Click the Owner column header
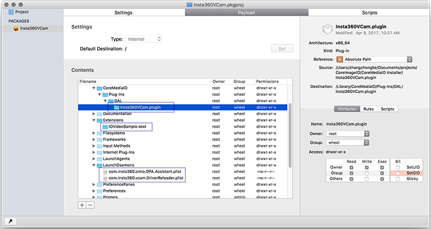The width and height of the screenshot is (431, 229). 221,82
